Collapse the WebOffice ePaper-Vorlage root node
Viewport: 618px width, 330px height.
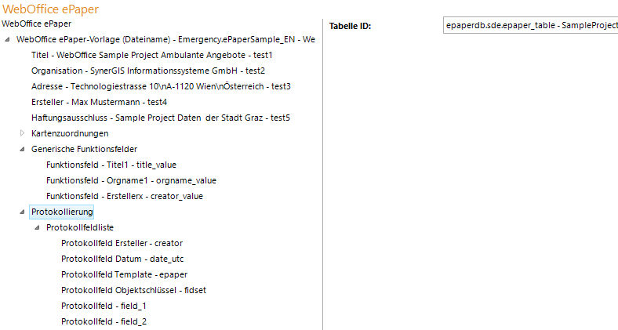pos(8,39)
